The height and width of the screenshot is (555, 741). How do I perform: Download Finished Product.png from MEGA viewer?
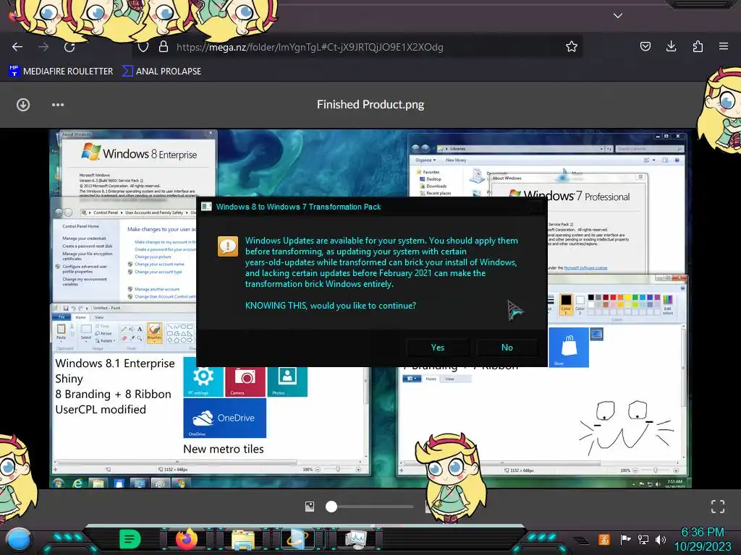23,105
